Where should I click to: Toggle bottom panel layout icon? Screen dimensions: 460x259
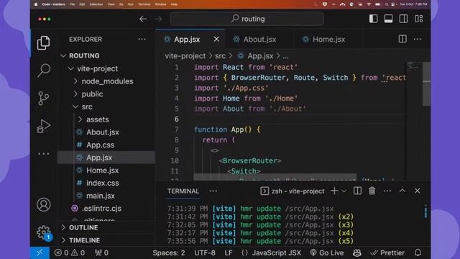388,19
